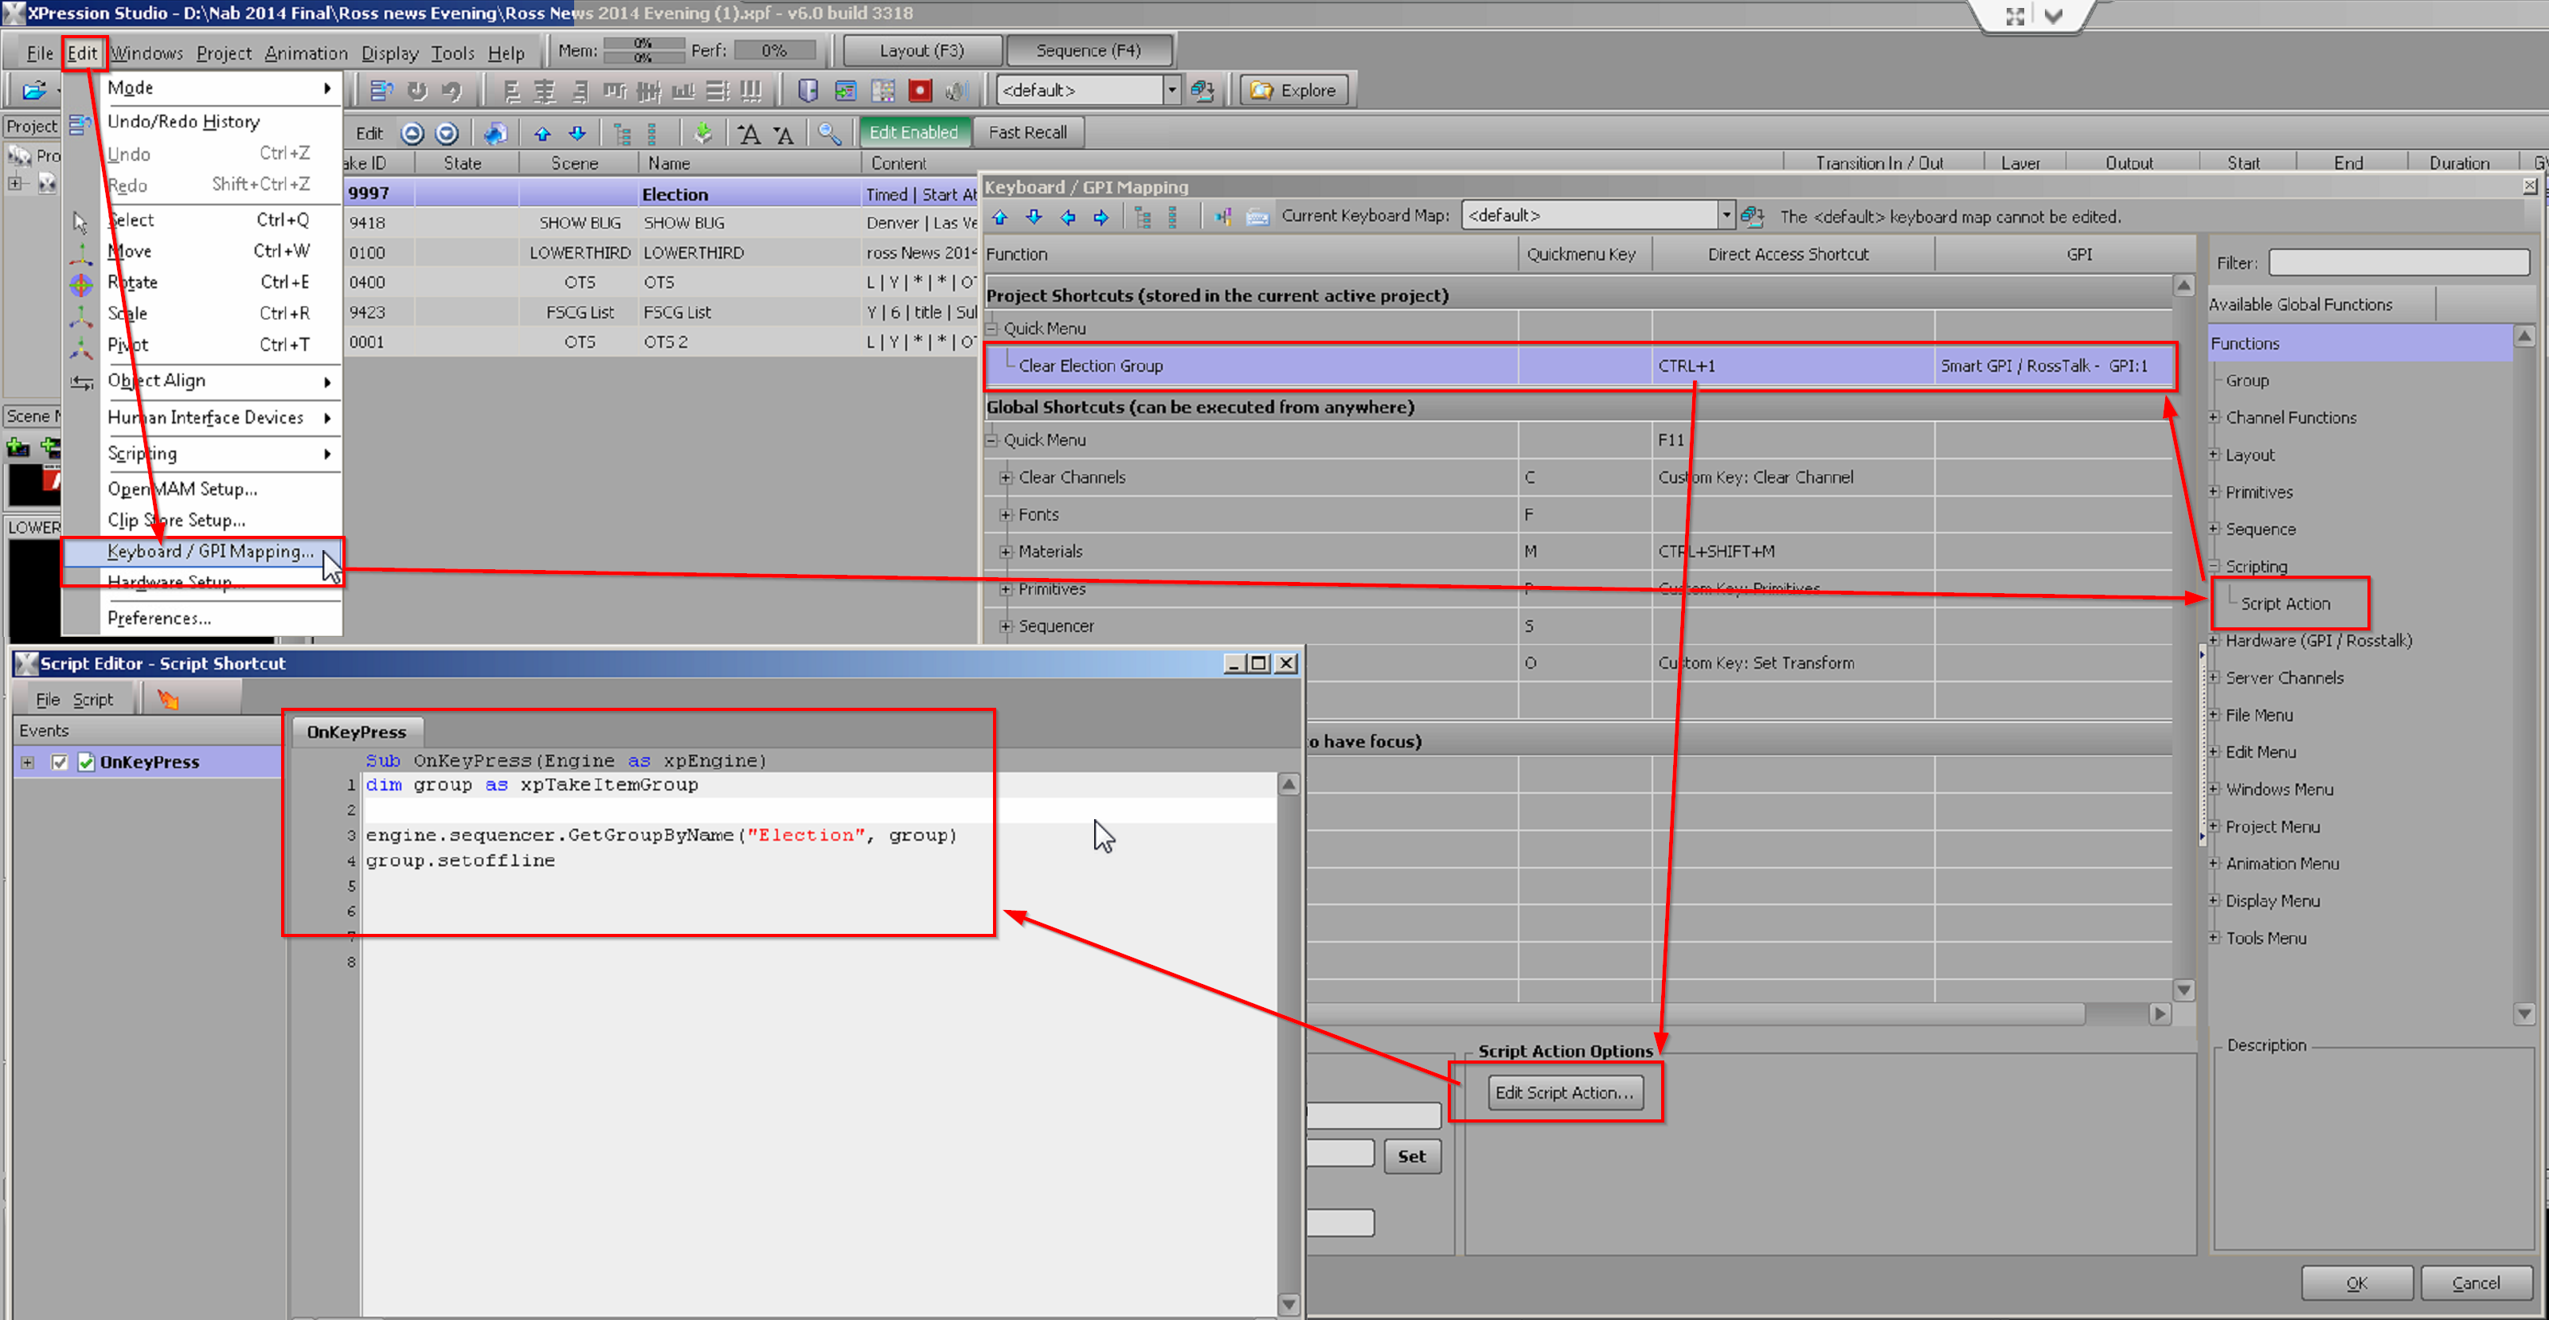Click the left arrow icon in Keyboard Mapping toolbar

[x=1067, y=217]
